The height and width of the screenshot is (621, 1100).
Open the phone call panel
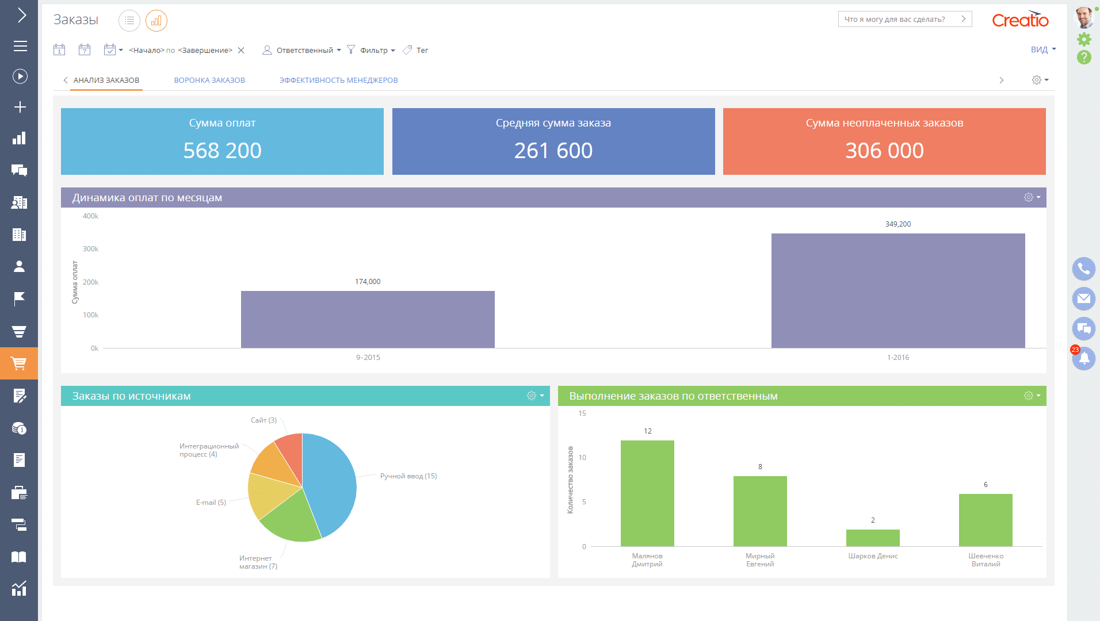click(x=1084, y=269)
